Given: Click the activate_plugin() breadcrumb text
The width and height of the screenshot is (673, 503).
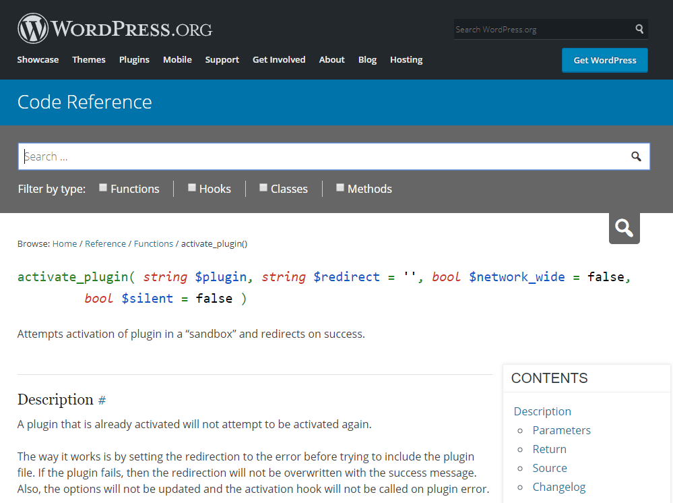Looking at the screenshot, I should [x=214, y=243].
